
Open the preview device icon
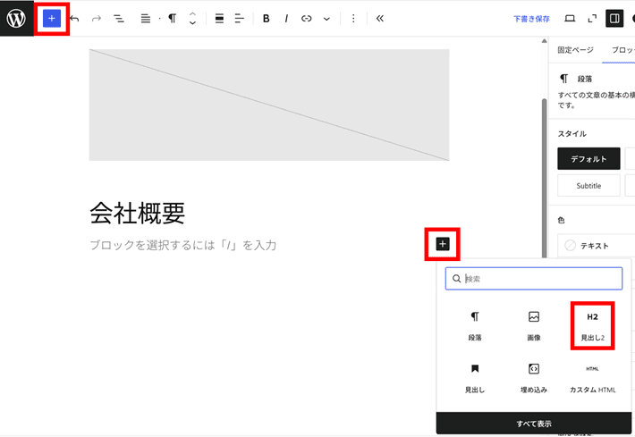571,19
